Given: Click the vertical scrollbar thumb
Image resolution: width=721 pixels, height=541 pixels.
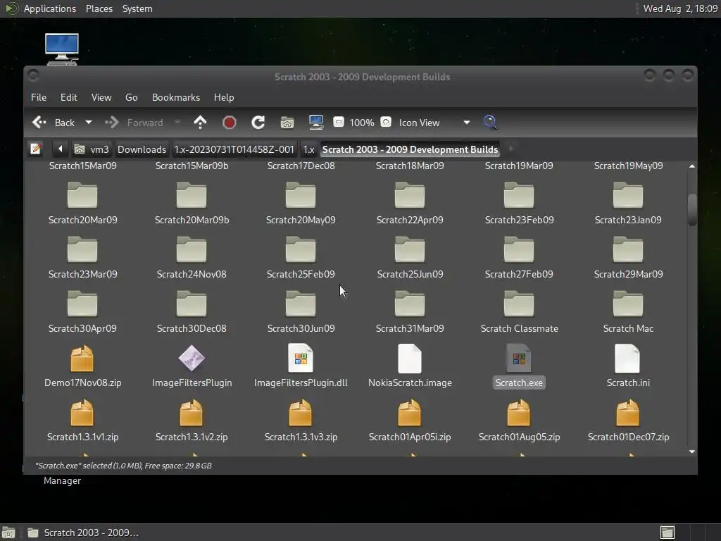Looking at the screenshot, I should click(x=692, y=210).
